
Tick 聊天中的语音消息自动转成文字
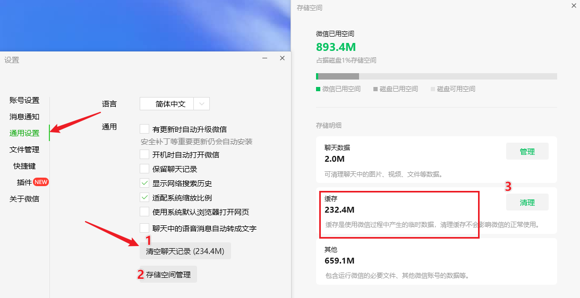click(144, 228)
